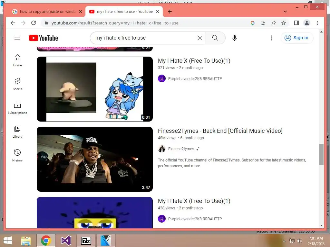Open History from the sidebar
Viewport: 330px width, 247px height.
(x=17, y=155)
